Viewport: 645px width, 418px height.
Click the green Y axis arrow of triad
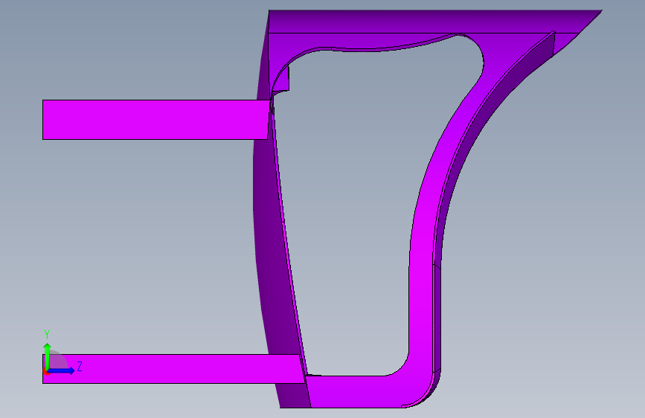[48, 356]
